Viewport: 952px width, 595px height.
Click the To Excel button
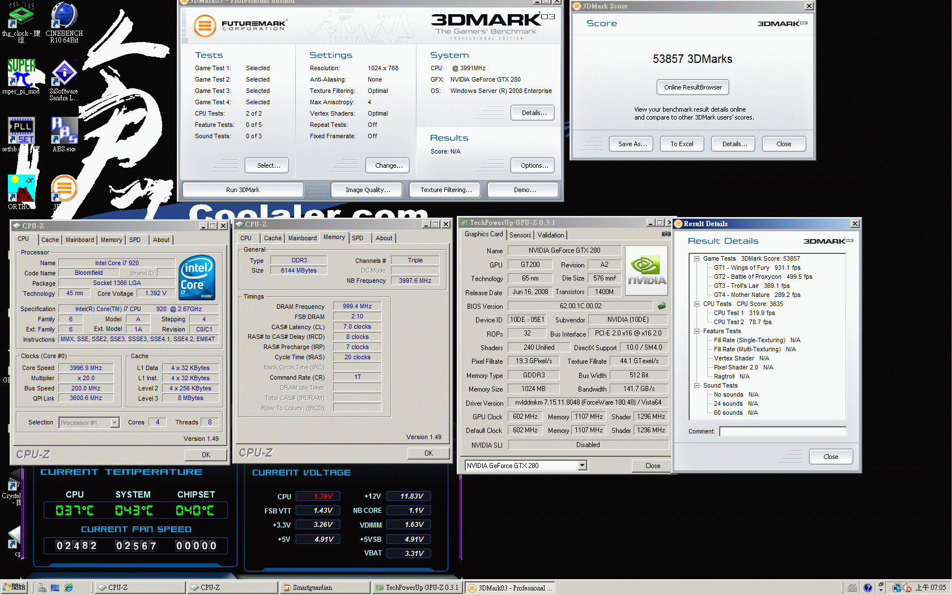pyautogui.click(x=682, y=144)
